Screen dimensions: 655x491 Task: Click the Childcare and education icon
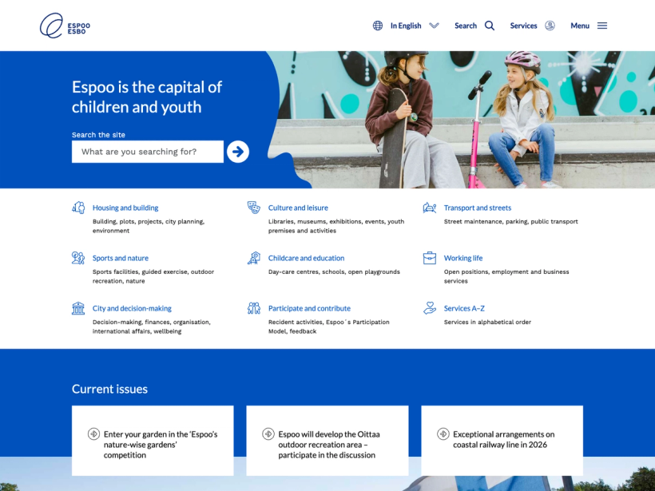253,258
